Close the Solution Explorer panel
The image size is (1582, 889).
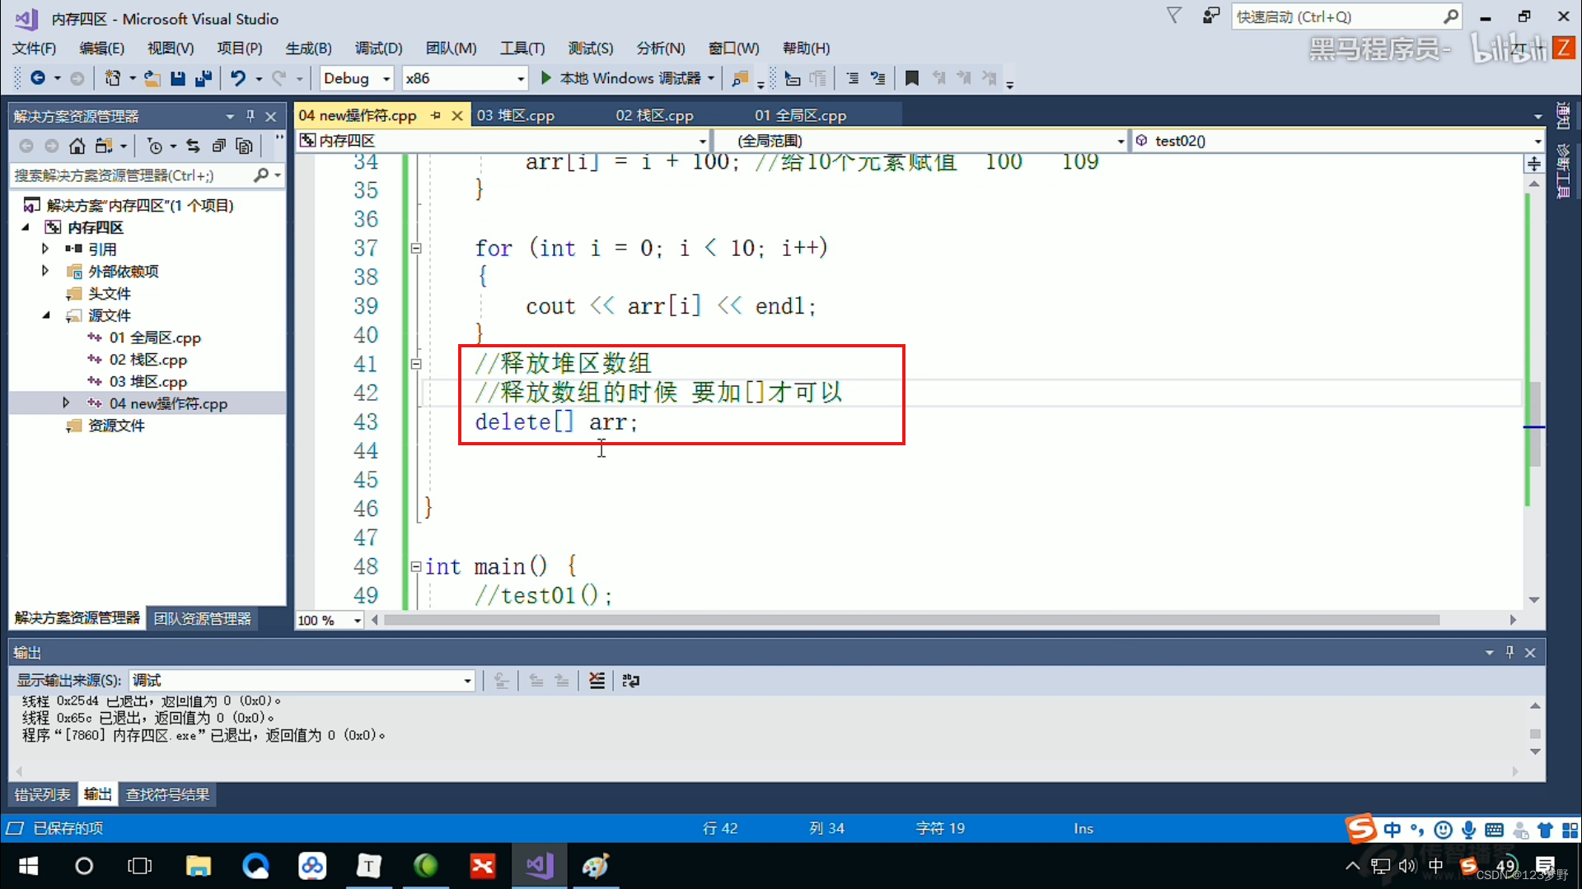pos(270,116)
